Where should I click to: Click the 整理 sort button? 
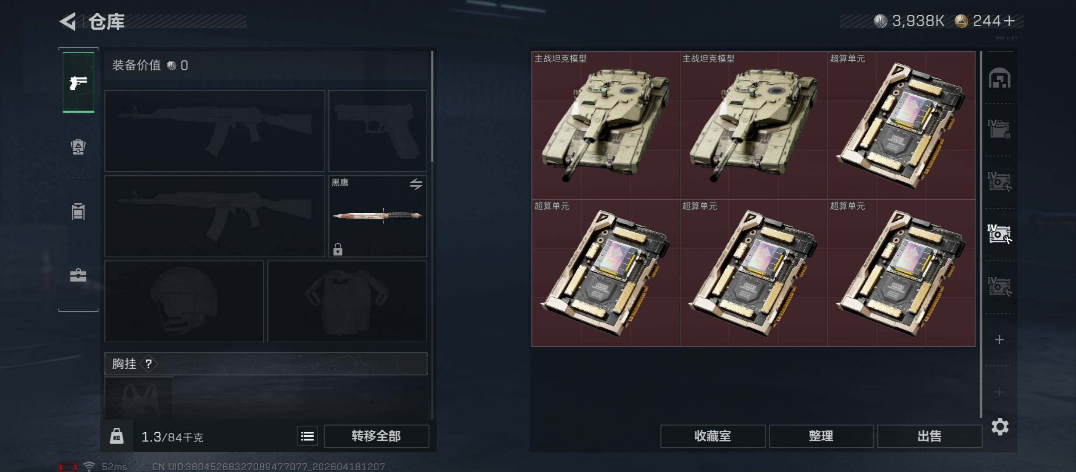coord(821,436)
